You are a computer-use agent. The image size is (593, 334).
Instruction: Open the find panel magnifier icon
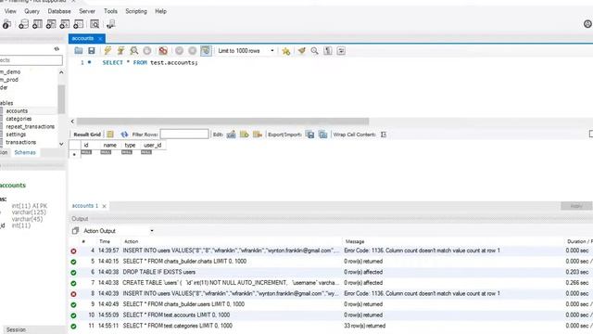(314, 51)
